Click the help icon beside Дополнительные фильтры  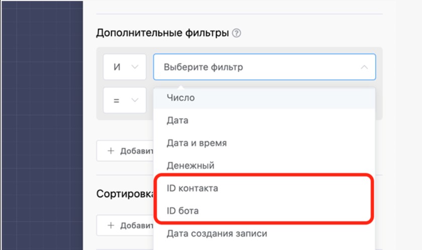237,34
